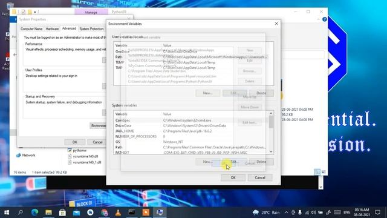This screenshot has height=218, width=387.
Task: Open the weather widget showing 28°C Rain
Action: point(266,213)
